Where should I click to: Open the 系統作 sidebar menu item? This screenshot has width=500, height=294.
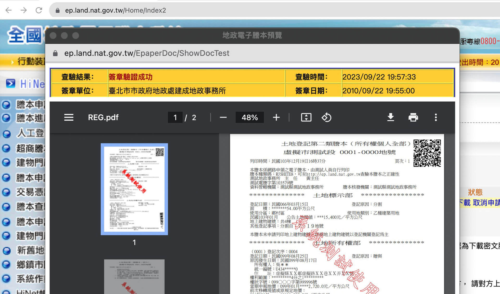tap(30, 279)
